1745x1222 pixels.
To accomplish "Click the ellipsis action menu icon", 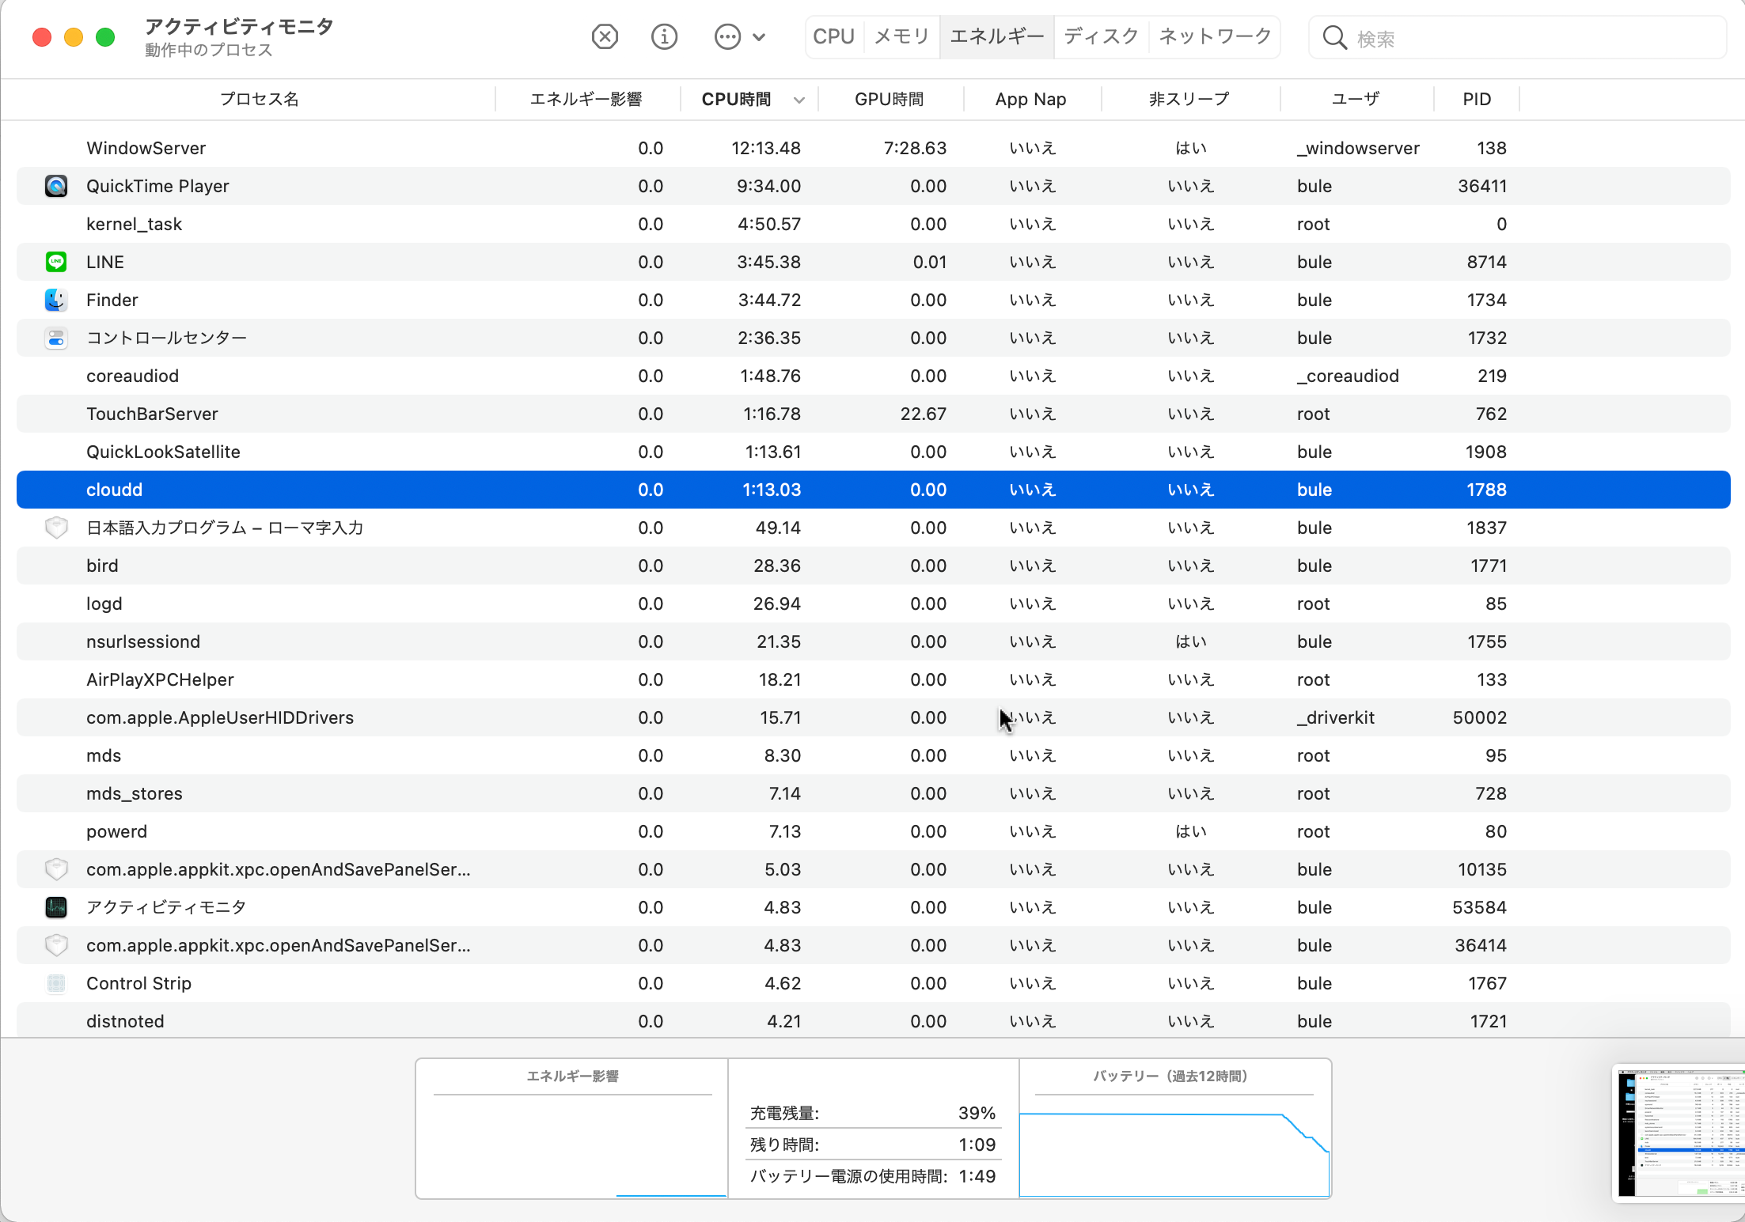I will 726,36.
